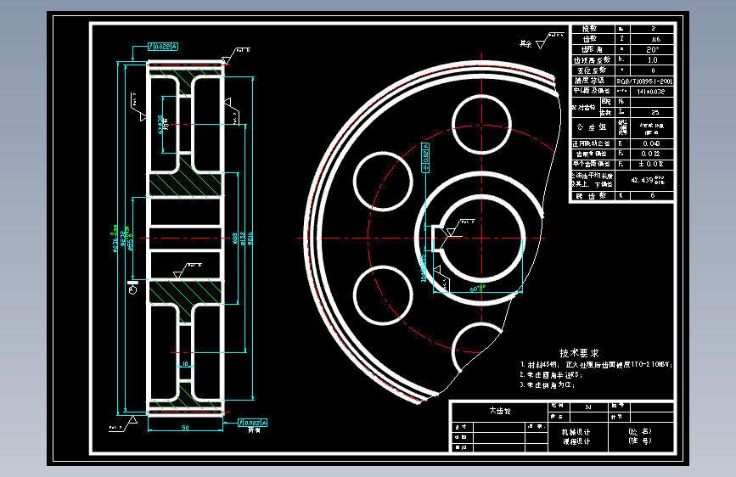Select the 其余 surface roughness symbol
The height and width of the screenshot is (477, 736).
pos(541,42)
